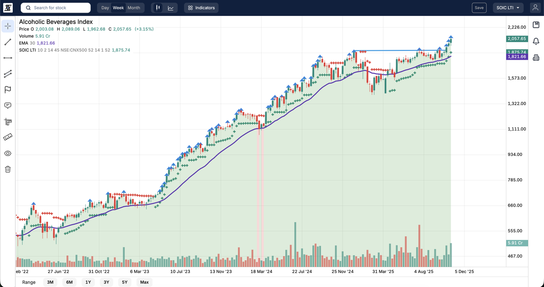This screenshot has width=544, height=287.
Task: Click the 5 Dec '25 date label
Action: 464,272
